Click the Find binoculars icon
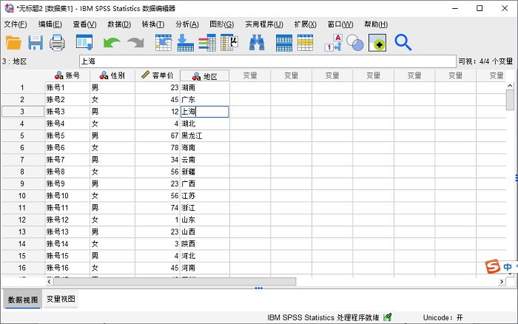Viewport: 518px width, 324px height. [257, 43]
